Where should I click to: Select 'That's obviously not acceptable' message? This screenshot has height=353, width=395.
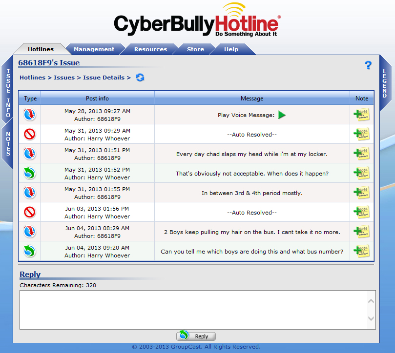pos(252,174)
